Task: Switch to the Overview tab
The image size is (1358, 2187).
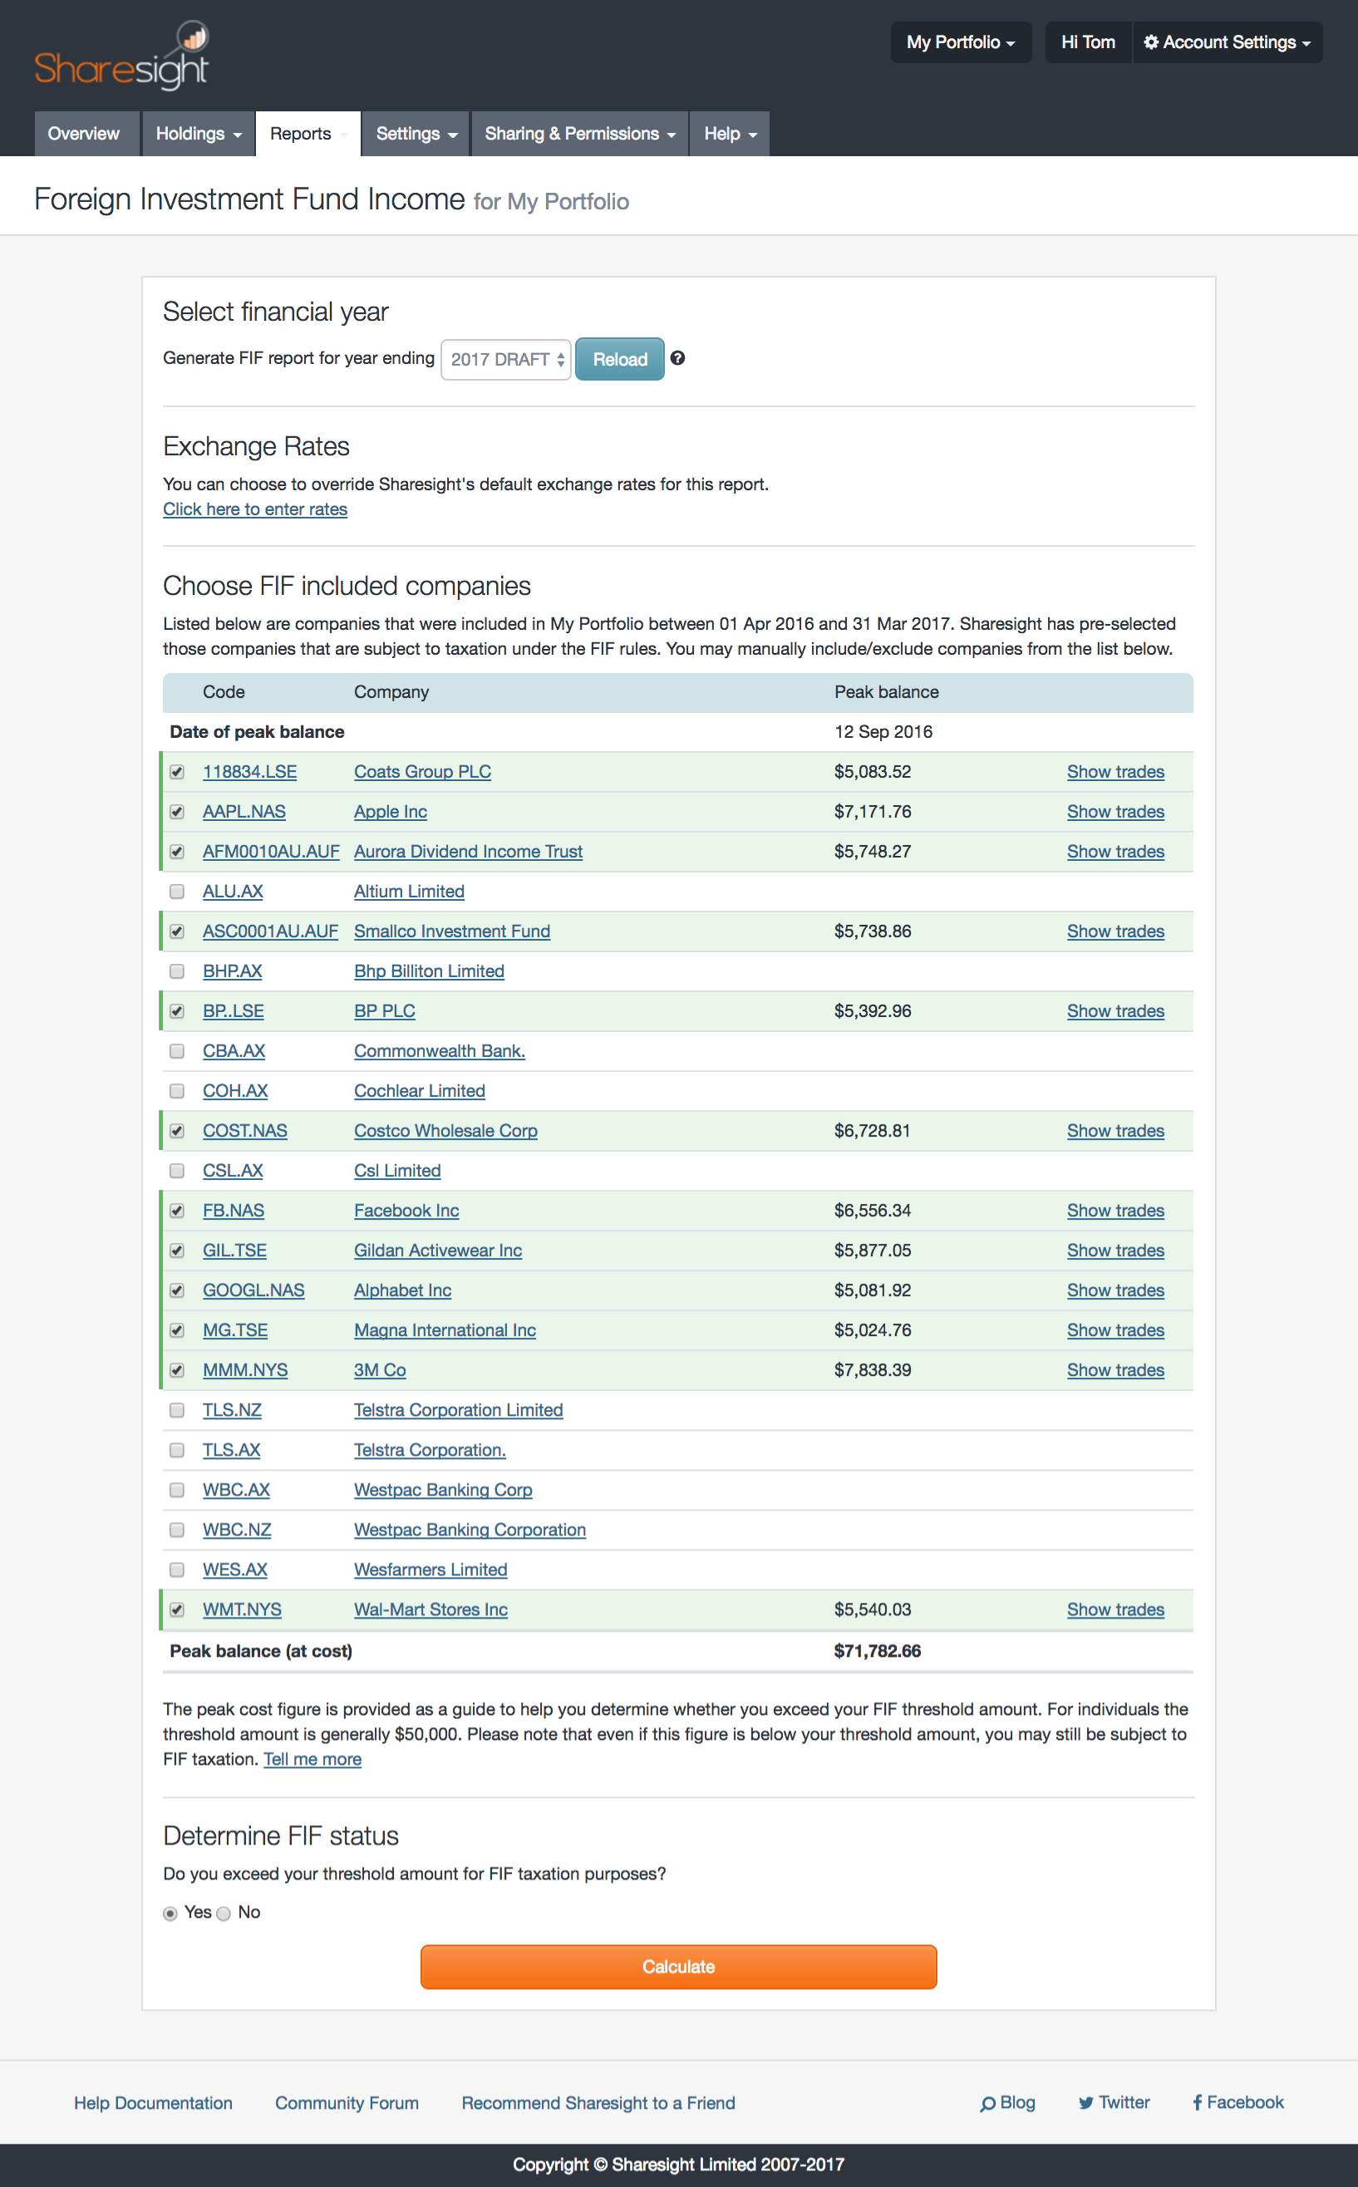Action: point(86,133)
